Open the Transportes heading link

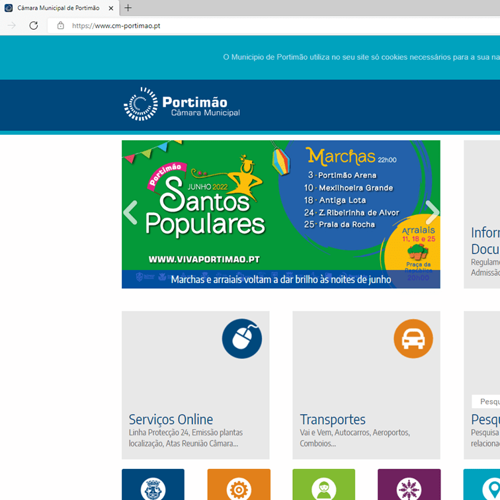point(333,419)
